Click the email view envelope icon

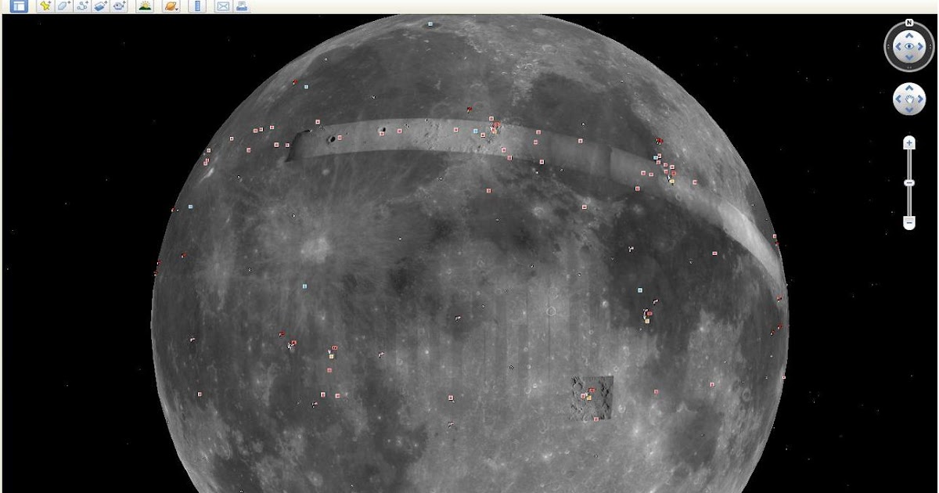tap(223, 6)
